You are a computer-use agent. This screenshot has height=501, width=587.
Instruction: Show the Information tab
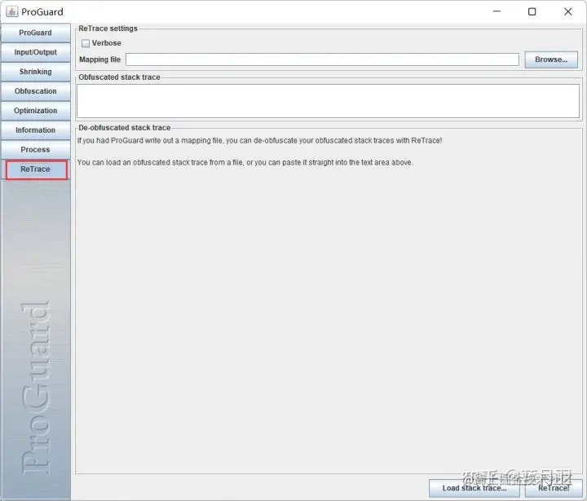pos(35,130)
